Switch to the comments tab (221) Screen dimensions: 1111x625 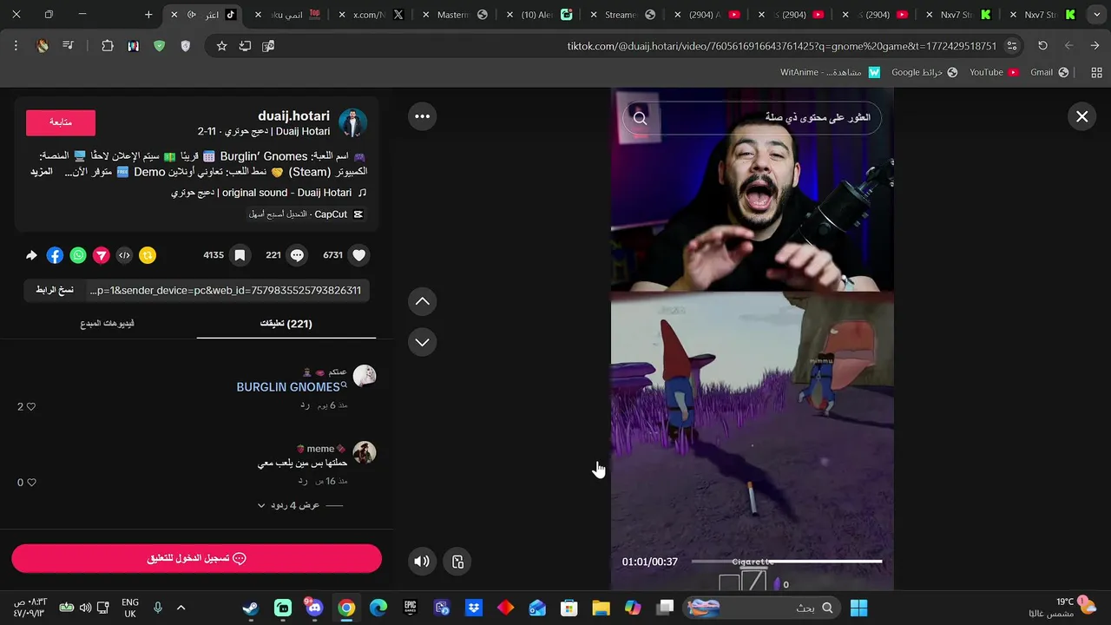[x=286, y=324]
